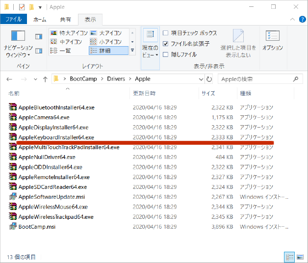Select extra large icons (特大アイコン) layout
The width and height of the screenshot is (308, 263).
click(69, 33)
